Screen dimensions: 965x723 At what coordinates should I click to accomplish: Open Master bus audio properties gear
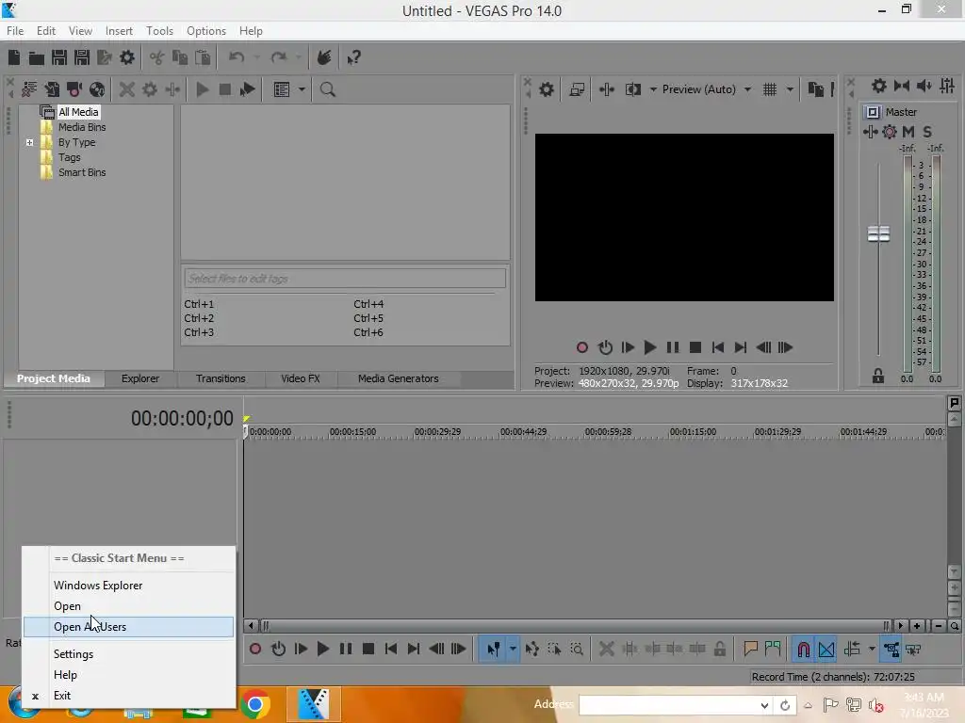[879, 86]
